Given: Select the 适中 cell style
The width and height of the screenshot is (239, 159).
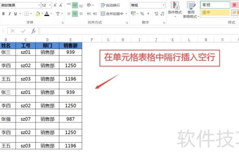Looking at the screenshot, I should pyautogui.click(x=215, y=13).
